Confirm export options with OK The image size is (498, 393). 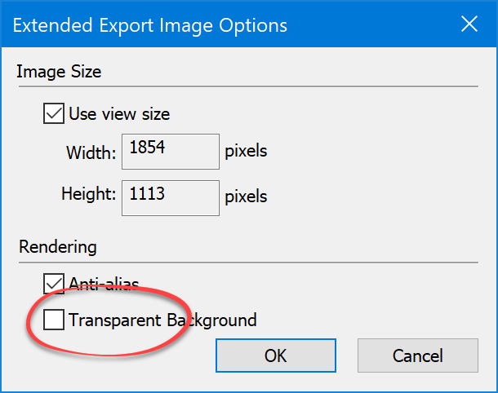(275, 355)
